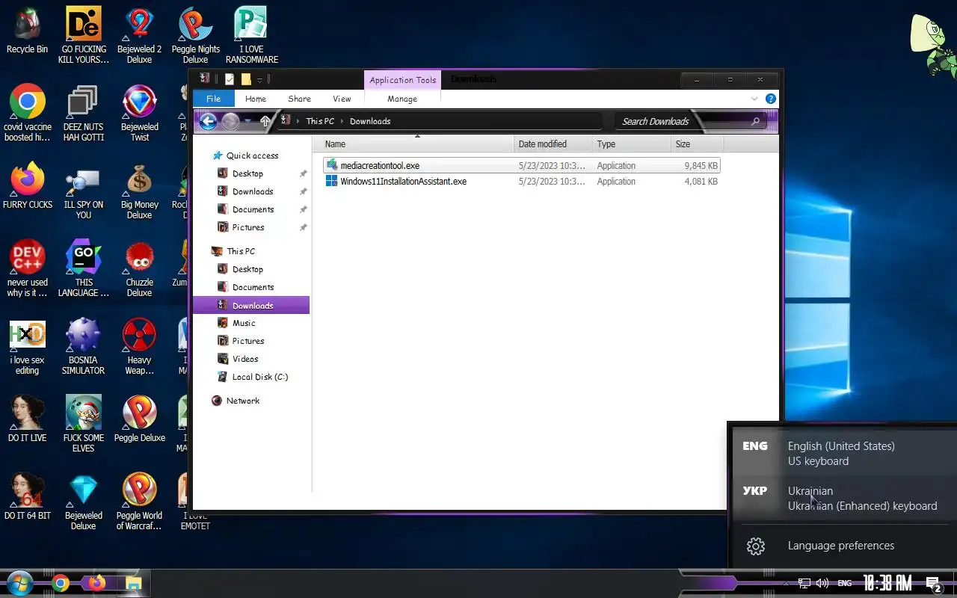Select the Dev-C++ desktop icon
Viewport: 957px width, 598px height.
tap(27, 268)
